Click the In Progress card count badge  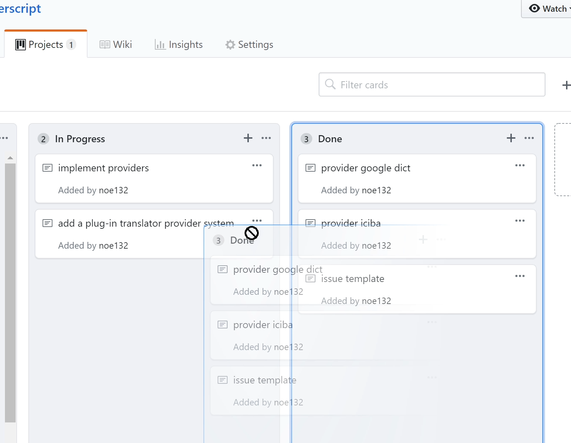coord(43,139)
